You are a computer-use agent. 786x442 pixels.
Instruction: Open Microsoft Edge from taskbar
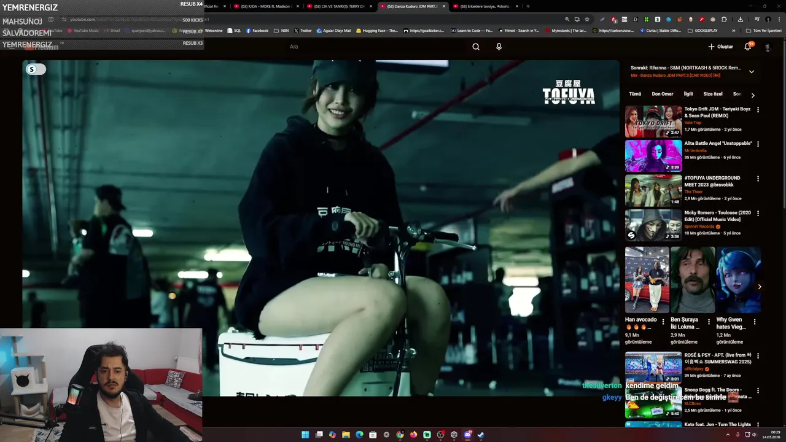click(359, 435)
